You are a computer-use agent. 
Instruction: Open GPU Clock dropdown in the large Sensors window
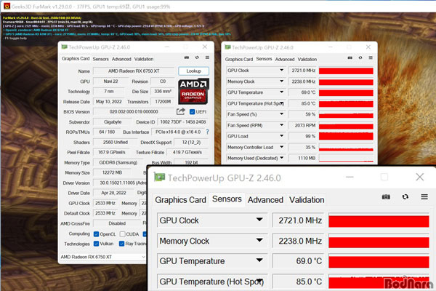pyautogui.click(x=259, y=220)
